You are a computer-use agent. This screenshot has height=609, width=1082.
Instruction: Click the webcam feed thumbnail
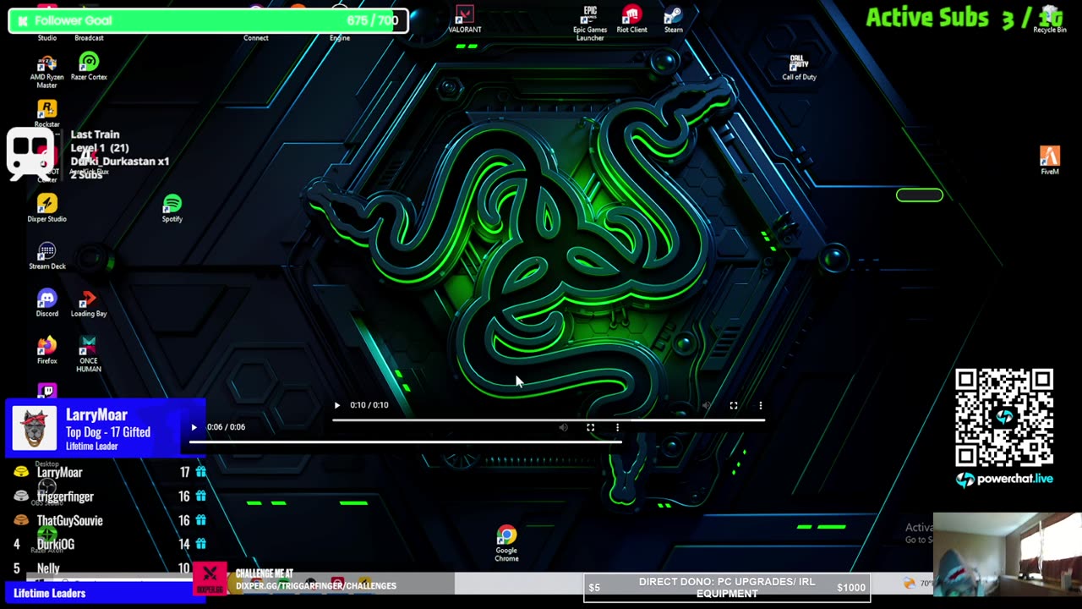tap(1007, 554)
